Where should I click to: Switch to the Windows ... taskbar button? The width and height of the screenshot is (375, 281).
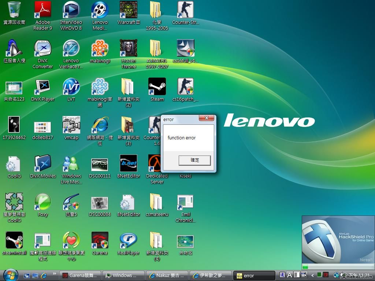pyautogui.click(x=124, y=276)
